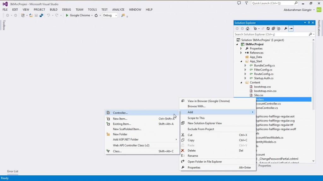
Task: Click the Quick Launch search field
Action: (x=273, y=3)
